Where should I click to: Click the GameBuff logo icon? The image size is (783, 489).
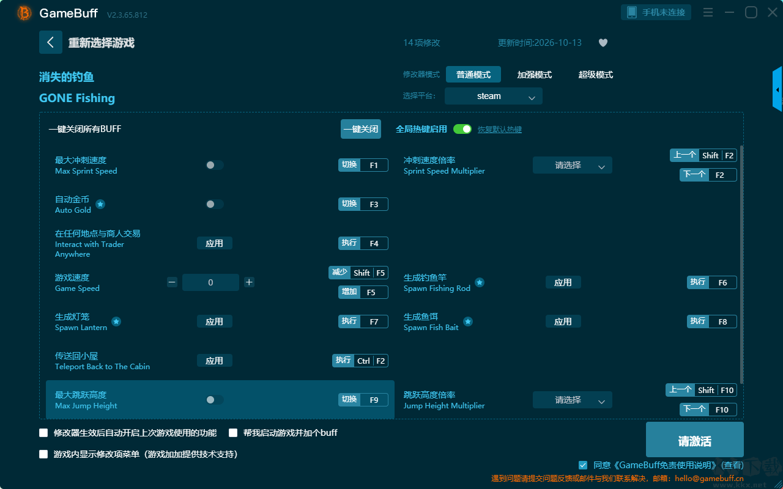pos(24,13)
